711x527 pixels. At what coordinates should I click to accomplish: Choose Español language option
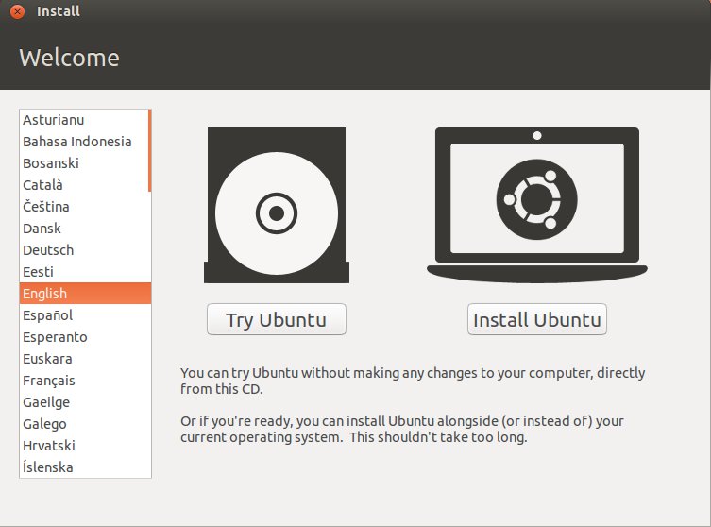click(85, 315)
